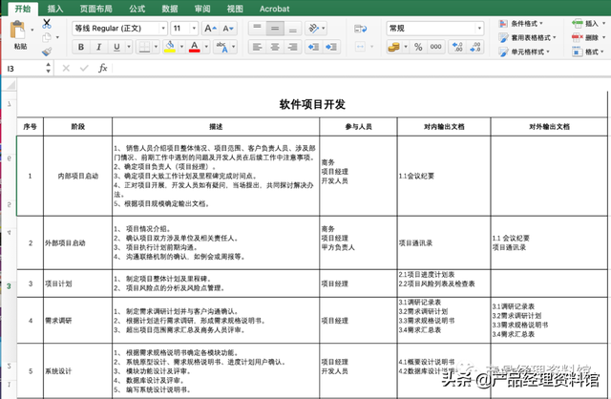This screenshot has width=611, height=399.
Task: Open the font size dropdown
Action: pyautogui.click(x=194, y=28)
